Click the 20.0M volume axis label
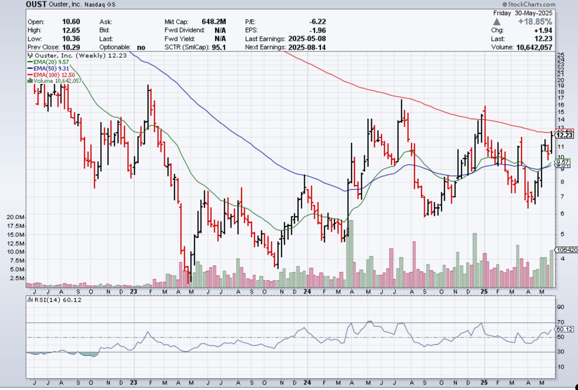 pos(16,217)
